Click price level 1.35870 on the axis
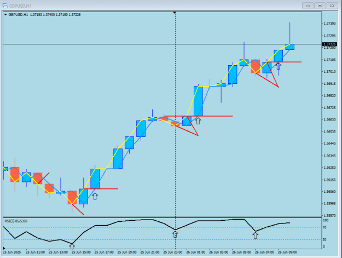Viewport: 342px width, 258px height. tap(329, 216)
